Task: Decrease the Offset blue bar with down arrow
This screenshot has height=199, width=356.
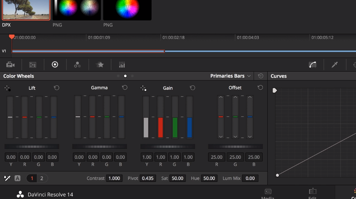Action: (x=250, y=137)
